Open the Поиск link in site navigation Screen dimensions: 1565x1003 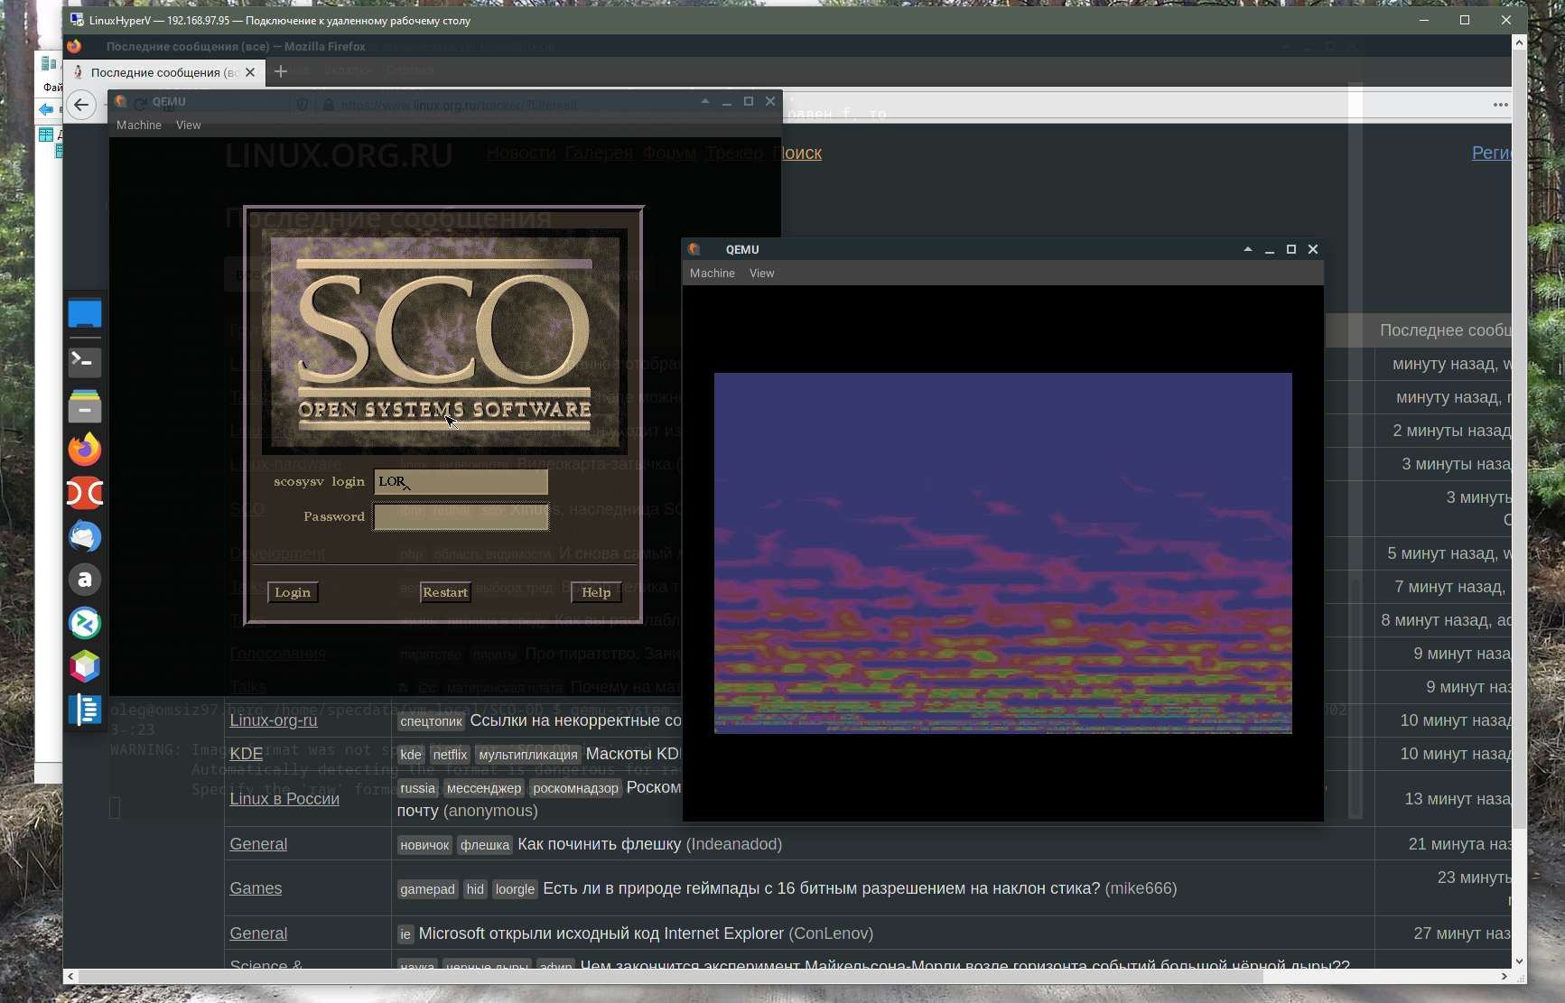[x=802, y=153]
